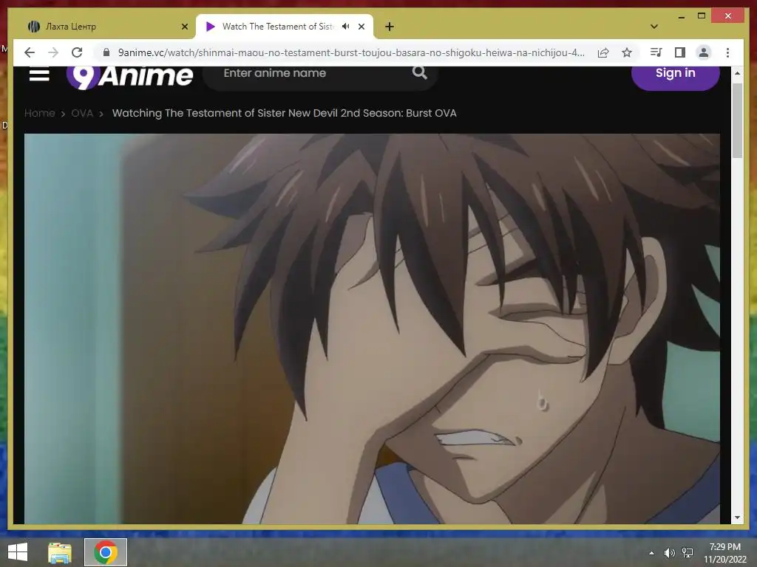The image size is (757, 567).
Task: Expand the tab search chevron
Action: pos(654,27)
